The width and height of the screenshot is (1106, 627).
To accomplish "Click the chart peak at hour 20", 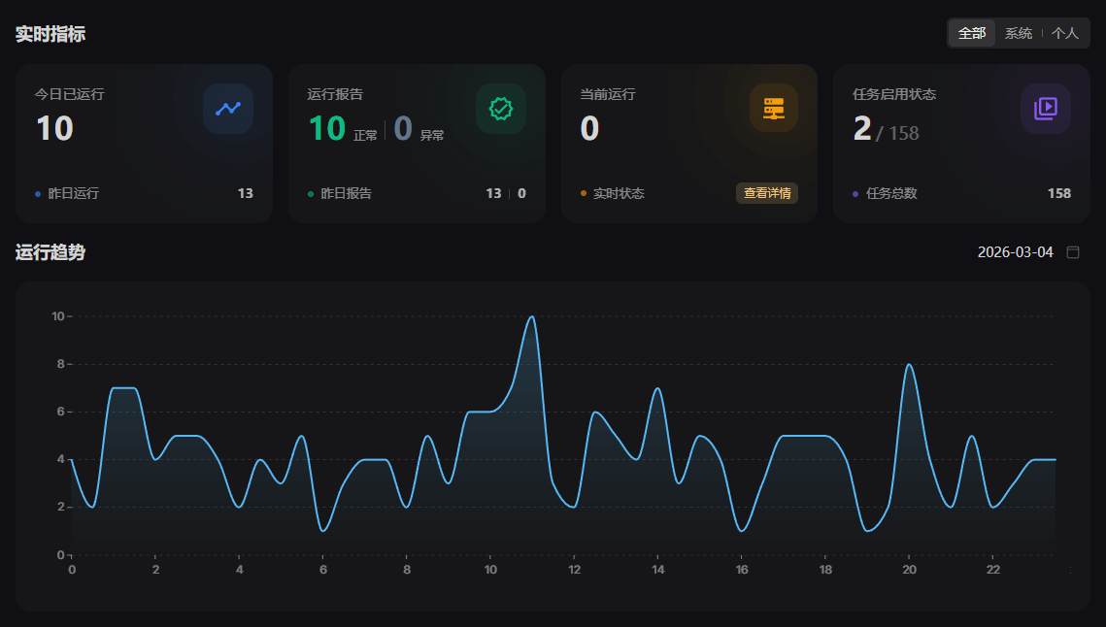I will point(909,365).
